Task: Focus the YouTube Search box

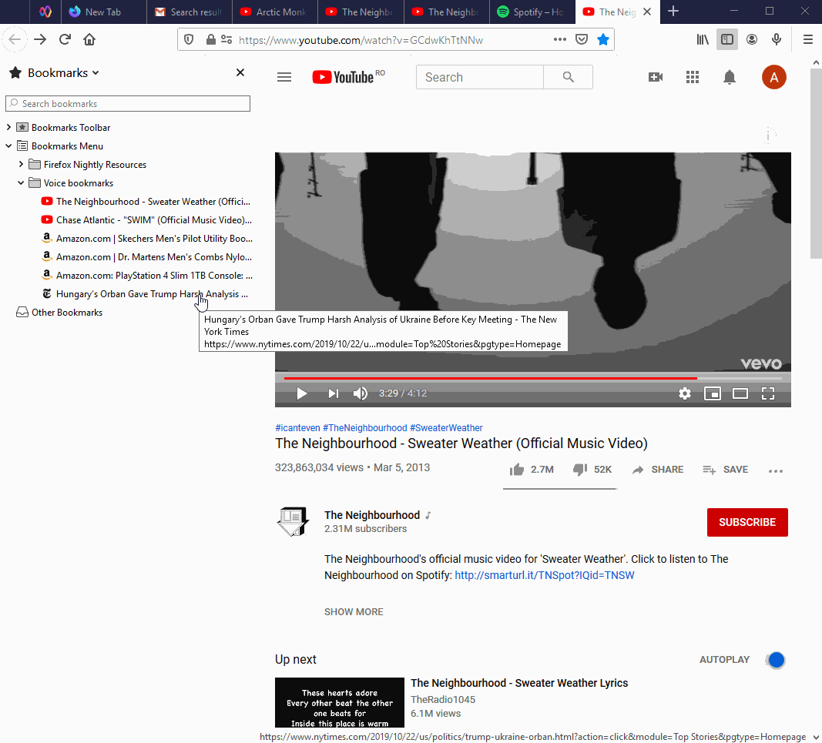Action: pyautogui.click(x=480, y=77)
